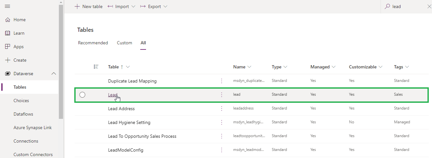Click the New table button

[x=88, y=6]
